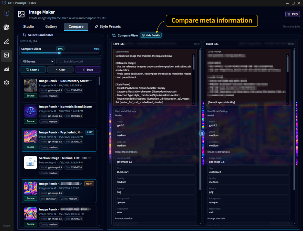Open the All themes dropdown
Image resolution: width=303 pixels, height=231 pixels.
point(37,61)
